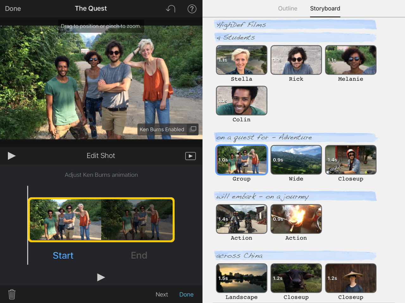
Task: Open the Colin clip thumbnail
Action: [241, 101]
